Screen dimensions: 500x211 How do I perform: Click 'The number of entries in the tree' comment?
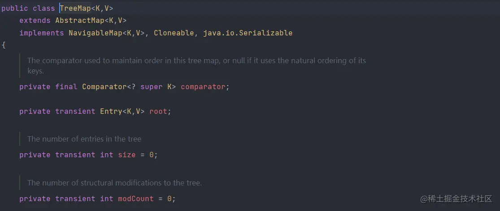click(x=84, y=138)
